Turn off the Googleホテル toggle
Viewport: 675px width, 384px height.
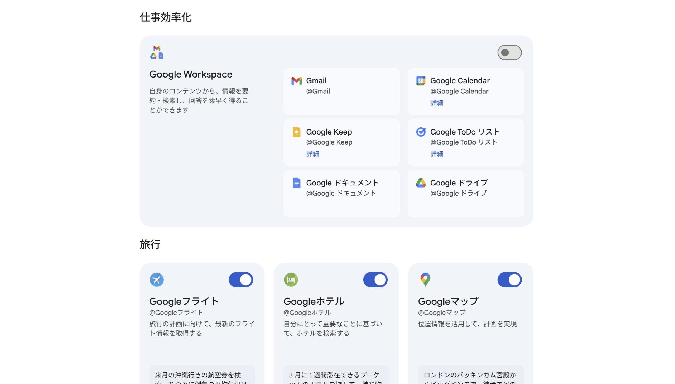(x=375, y=280)
